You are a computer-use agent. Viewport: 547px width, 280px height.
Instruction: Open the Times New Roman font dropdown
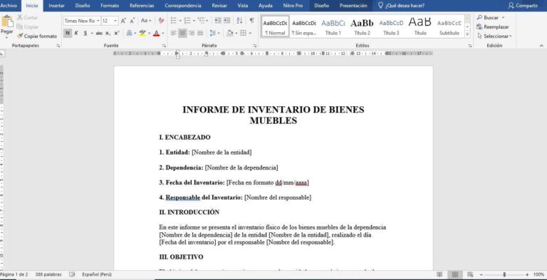[x=98, y=21]
